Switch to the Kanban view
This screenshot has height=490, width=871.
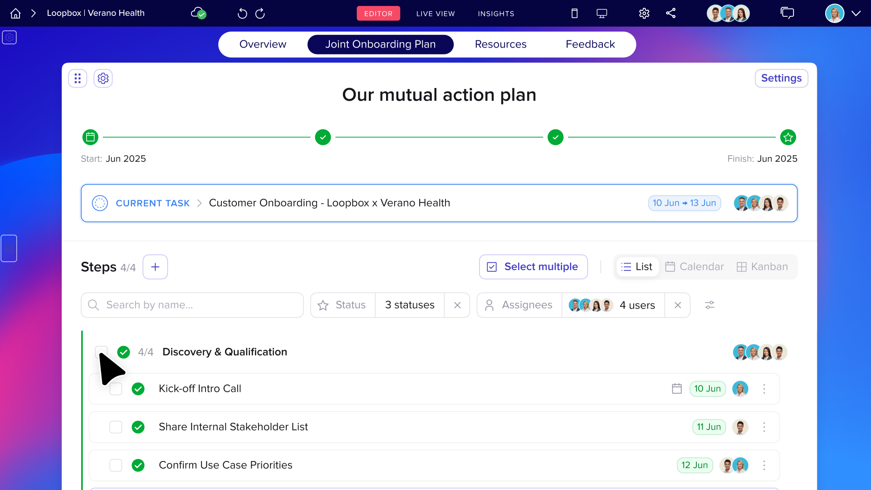coord(762,267)
